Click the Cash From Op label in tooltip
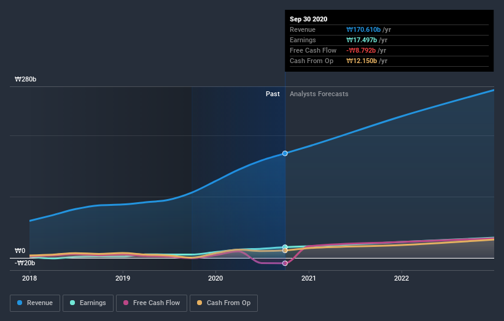504x321 pixels. pyautogui.click(x=311, y=61)
